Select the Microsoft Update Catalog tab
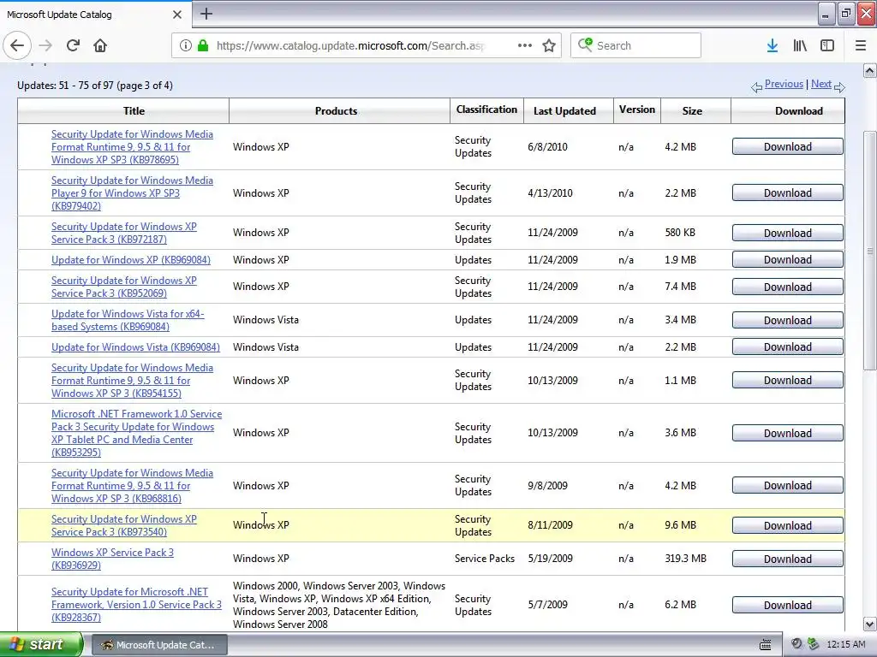The width and height of the screenshot is (877, 657). pos(95,15)
